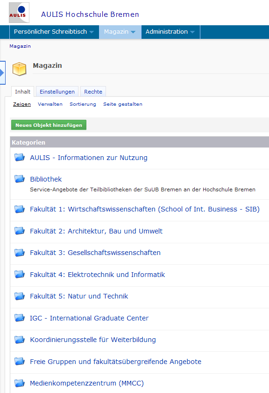The width and height of the screenshot is (269, 393).
Task: Click folder icon next to IGC entry
Action: click(20, 318)
